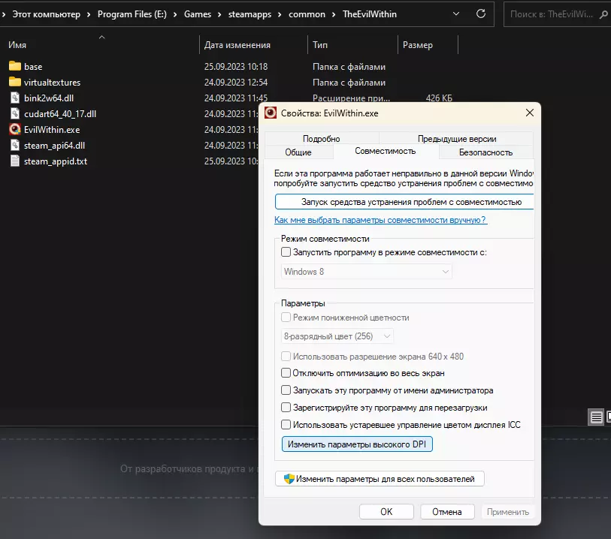Enable compatibility mode checkbox

click(286, 251)
